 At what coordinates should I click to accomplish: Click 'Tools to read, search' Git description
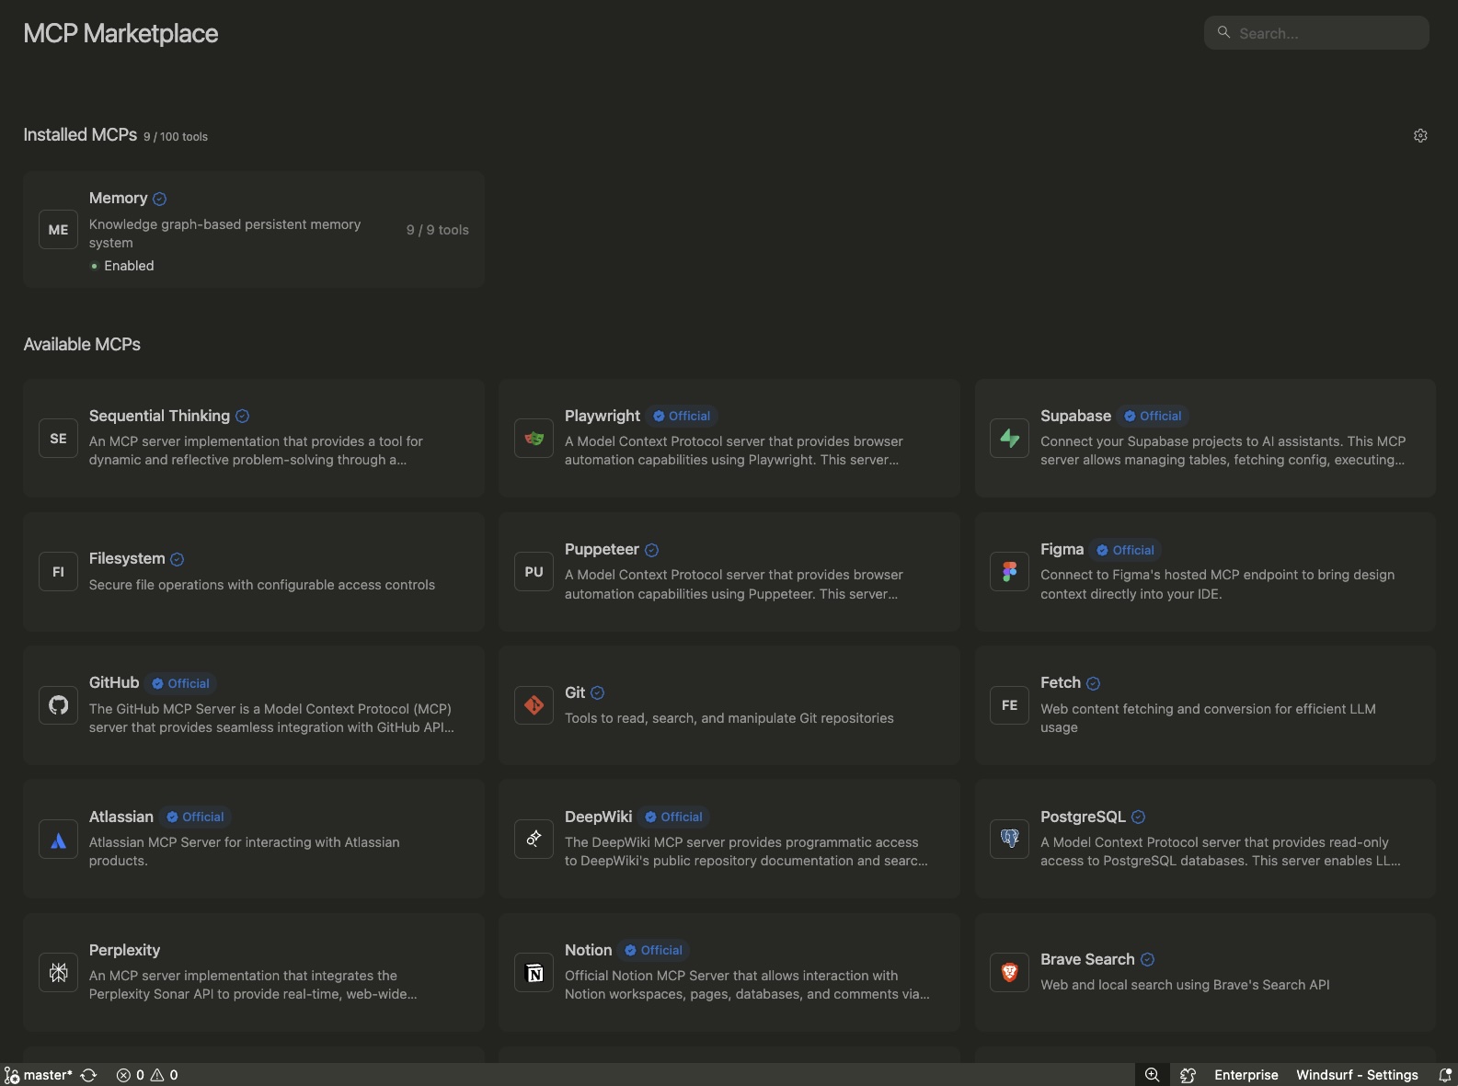[x=729, y=718]
